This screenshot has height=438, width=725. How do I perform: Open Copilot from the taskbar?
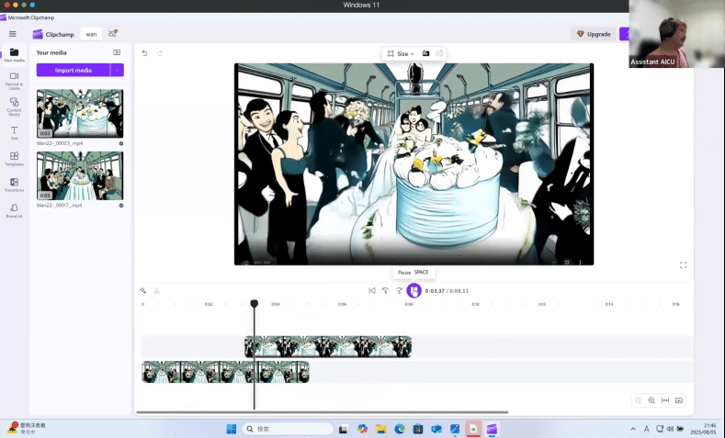pos(362,429)
